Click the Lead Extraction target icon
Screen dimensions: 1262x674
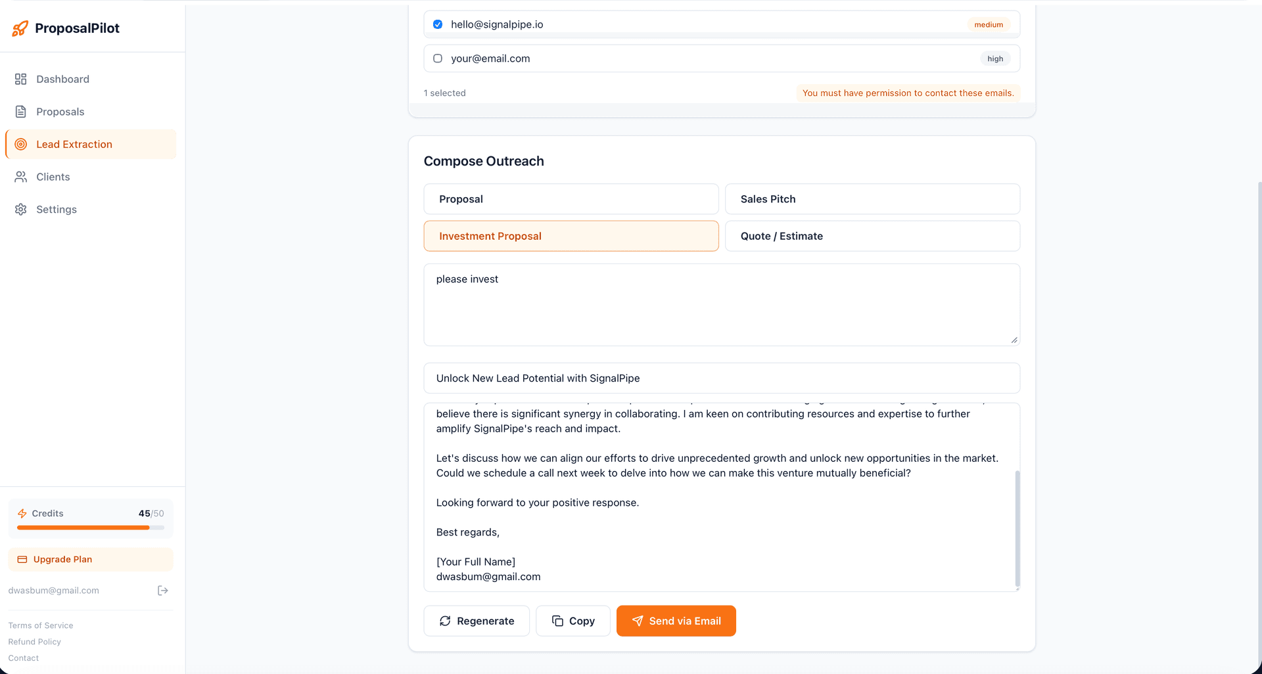21,145
